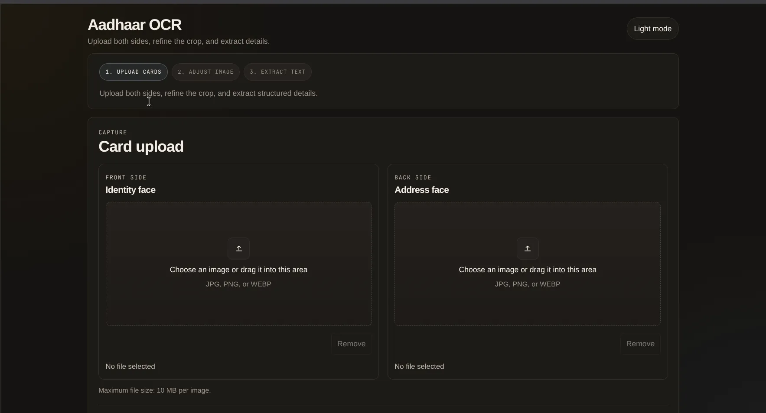Click 'No file selected' under back side
Screen dimensions: 766x413
[419, 366]
